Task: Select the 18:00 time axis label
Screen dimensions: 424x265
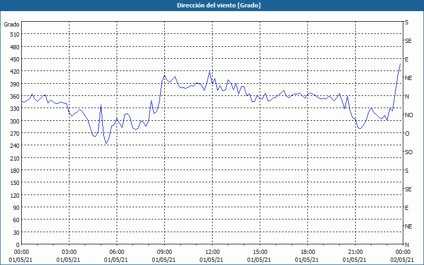Action: pos(308,252)
